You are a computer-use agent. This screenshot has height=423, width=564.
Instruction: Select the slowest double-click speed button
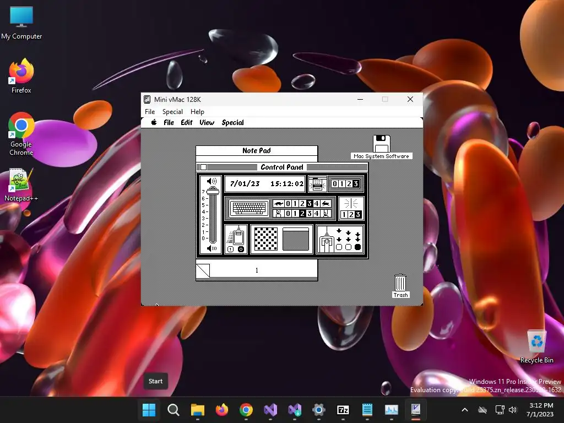pyautogui.click(x=339, y=247)
